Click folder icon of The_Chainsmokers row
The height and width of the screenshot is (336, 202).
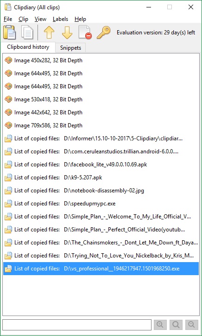pos(8,243)
